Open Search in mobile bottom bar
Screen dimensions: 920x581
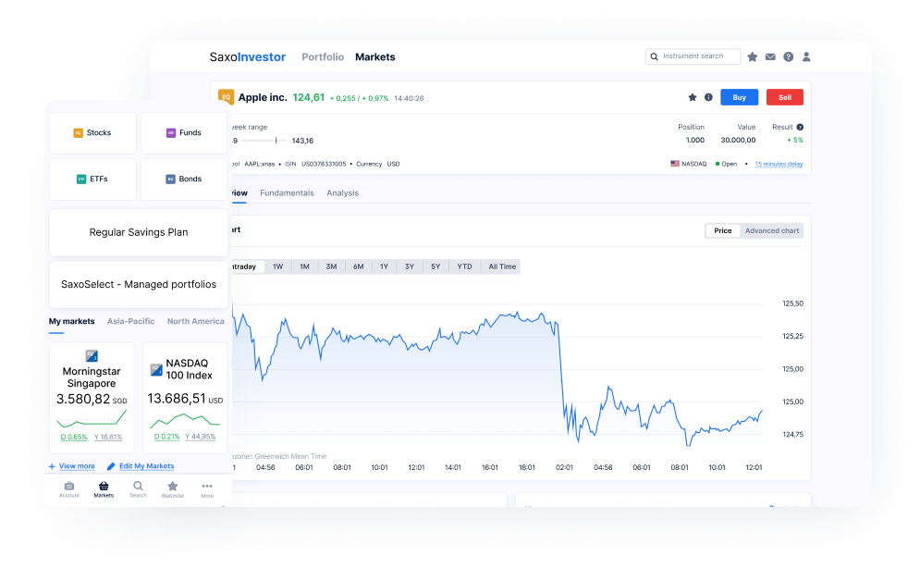click(x=138, y=489)
